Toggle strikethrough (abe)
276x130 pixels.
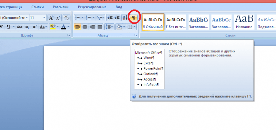coord(20,27)
